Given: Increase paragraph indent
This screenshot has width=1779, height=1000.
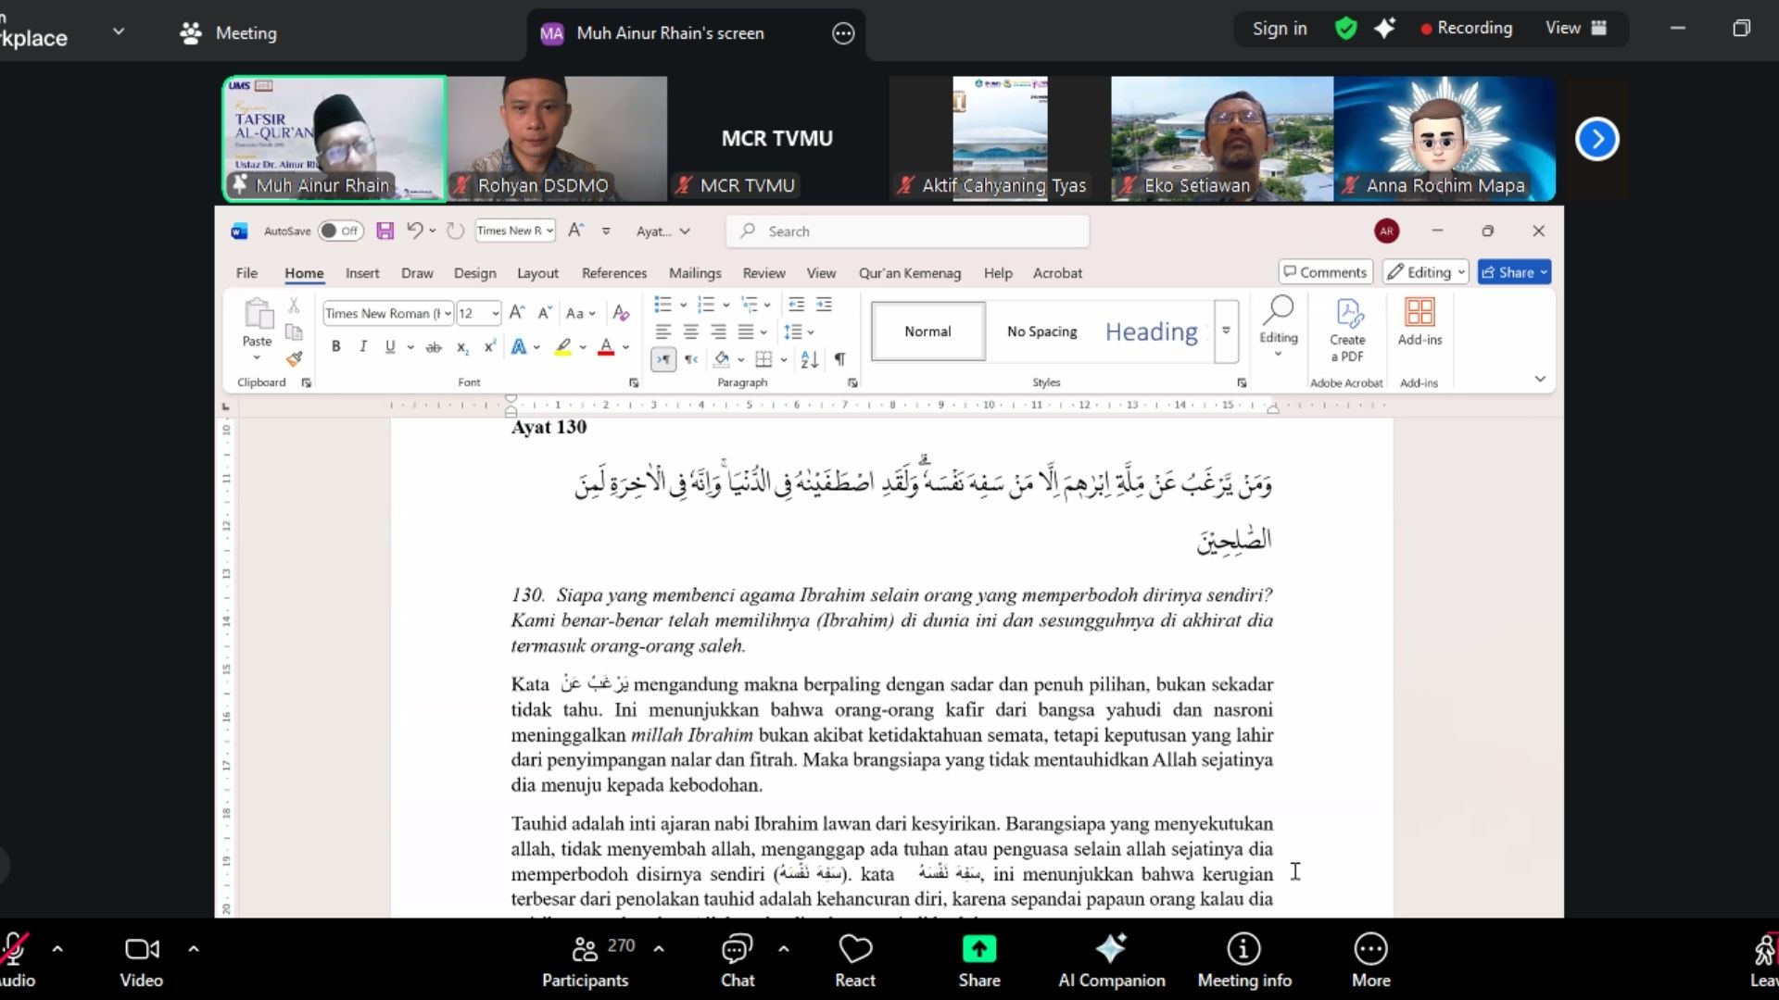Looking at the screenshot, I should coord(824,305).
